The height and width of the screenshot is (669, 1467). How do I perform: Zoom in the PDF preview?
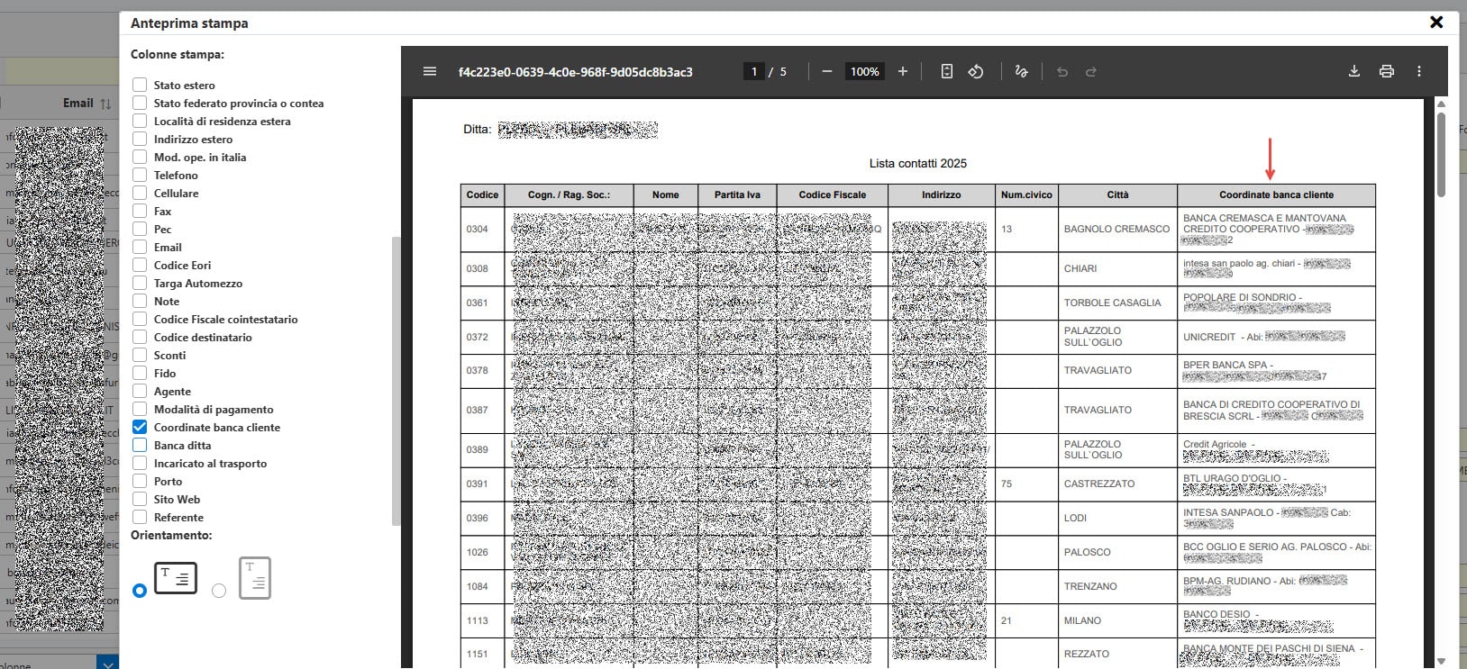[902, 72]
